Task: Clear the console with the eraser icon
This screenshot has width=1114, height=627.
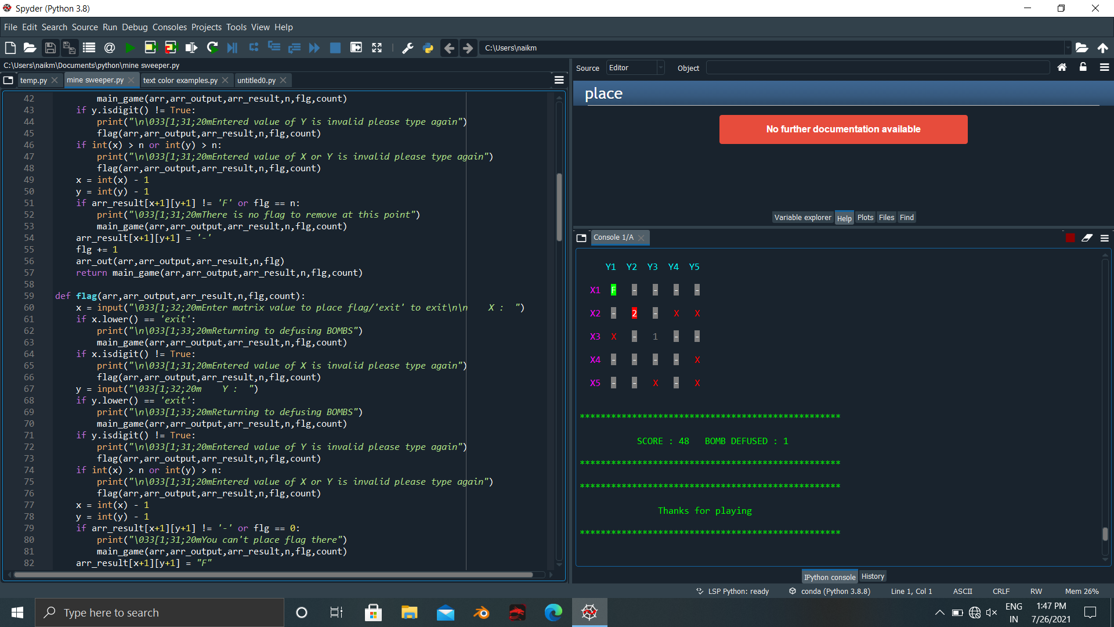Action: click(1087, 237)
